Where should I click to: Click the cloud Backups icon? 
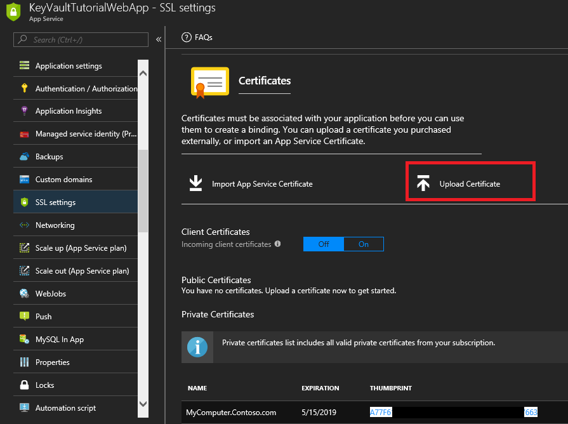point(24,157)
